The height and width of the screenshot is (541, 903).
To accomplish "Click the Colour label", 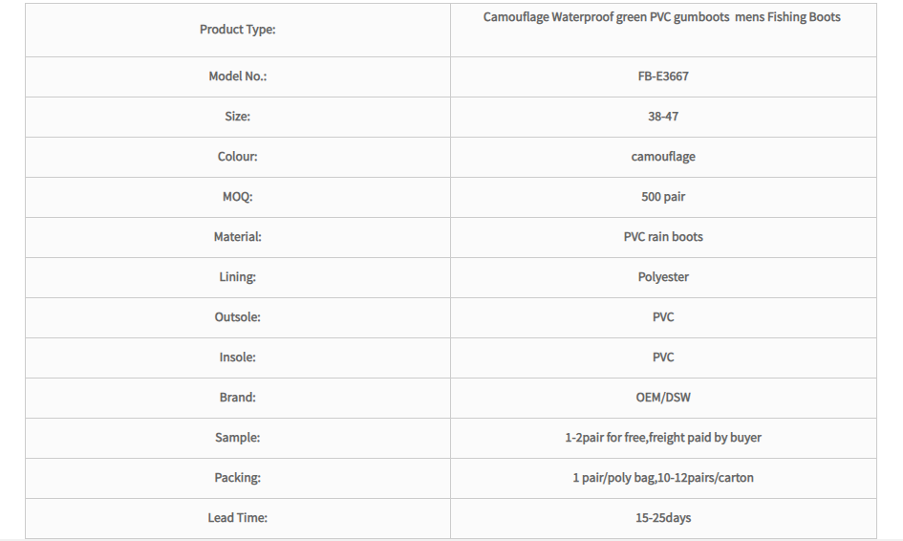I will pyautogui.click(x=237, y=157).
